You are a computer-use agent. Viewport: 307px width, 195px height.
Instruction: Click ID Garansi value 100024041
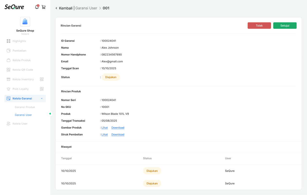coord(109,41)
